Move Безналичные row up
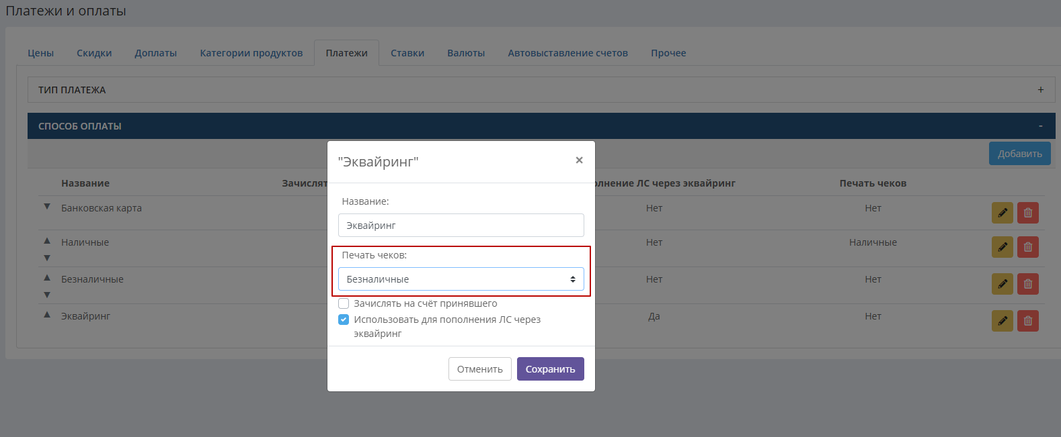The height and width of the screenshot is (437, 1061). (47, 277)
